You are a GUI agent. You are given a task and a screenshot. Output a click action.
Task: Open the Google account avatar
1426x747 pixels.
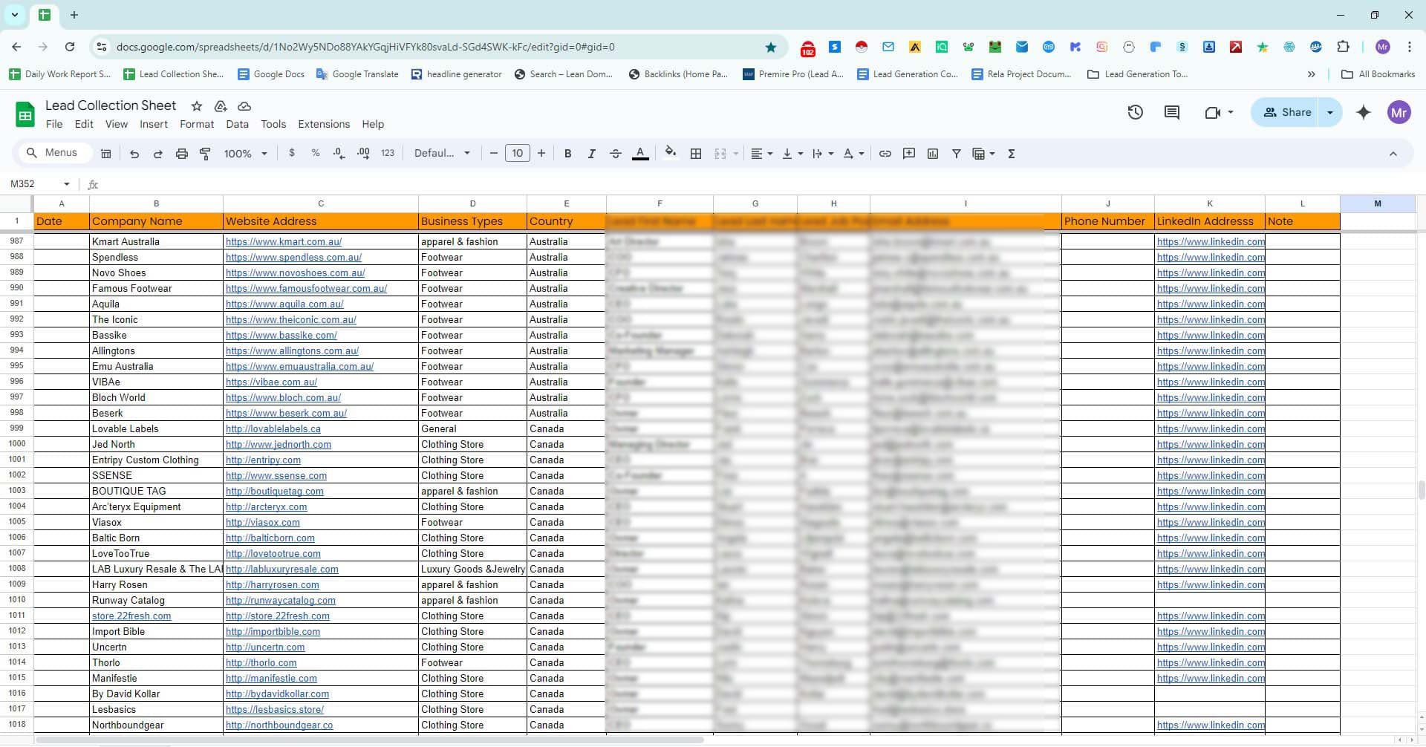pos(1399,113)
